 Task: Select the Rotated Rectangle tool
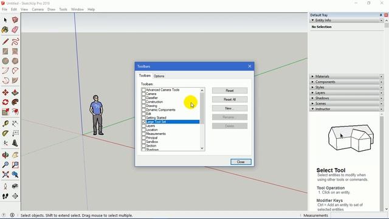pyautogui.click(x=15, y=51)
